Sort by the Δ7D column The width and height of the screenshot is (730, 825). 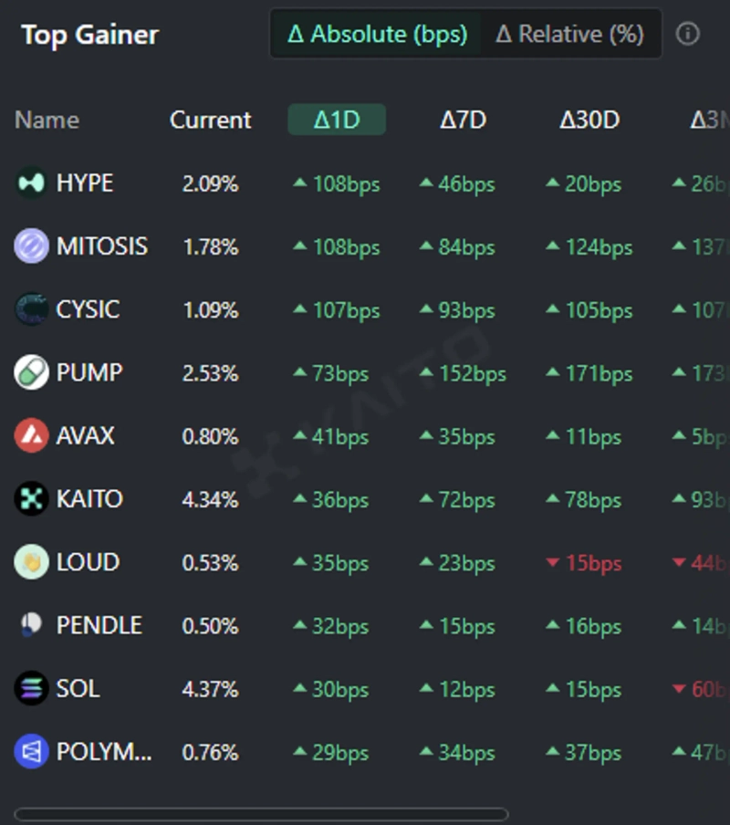coord(463,120)
